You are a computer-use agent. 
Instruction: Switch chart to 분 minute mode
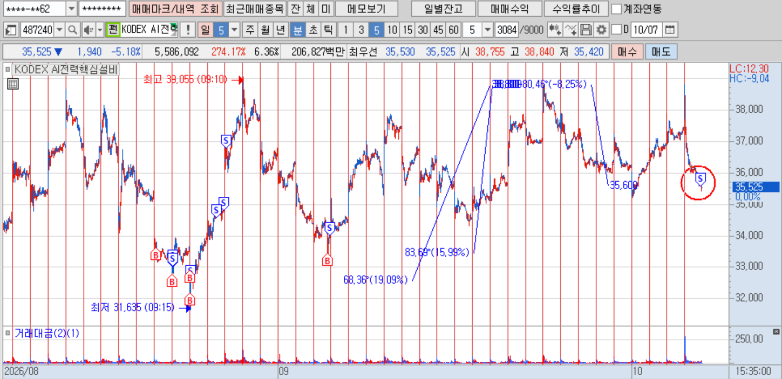(297, 30)
